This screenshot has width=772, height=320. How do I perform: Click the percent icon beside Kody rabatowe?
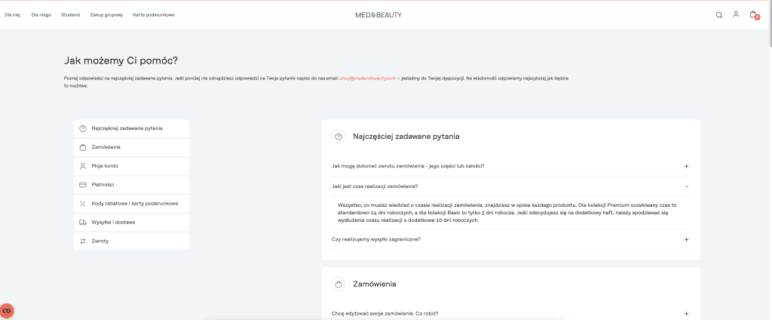(83, 204)
